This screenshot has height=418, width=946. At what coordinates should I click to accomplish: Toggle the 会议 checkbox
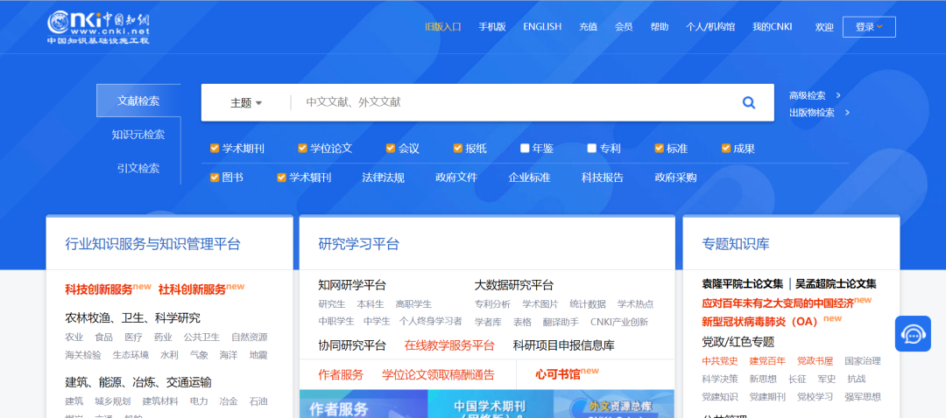click(391, 148)
